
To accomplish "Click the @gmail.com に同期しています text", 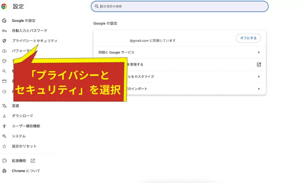I will (x=153, y=41).
